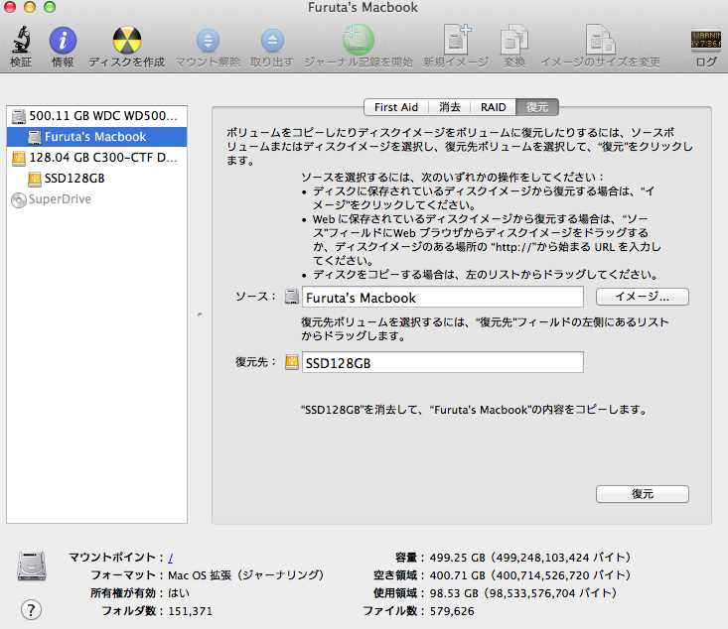Click the 復元先 field containing SSD128GB
The image size is (728, 629).
coord(443,362)
